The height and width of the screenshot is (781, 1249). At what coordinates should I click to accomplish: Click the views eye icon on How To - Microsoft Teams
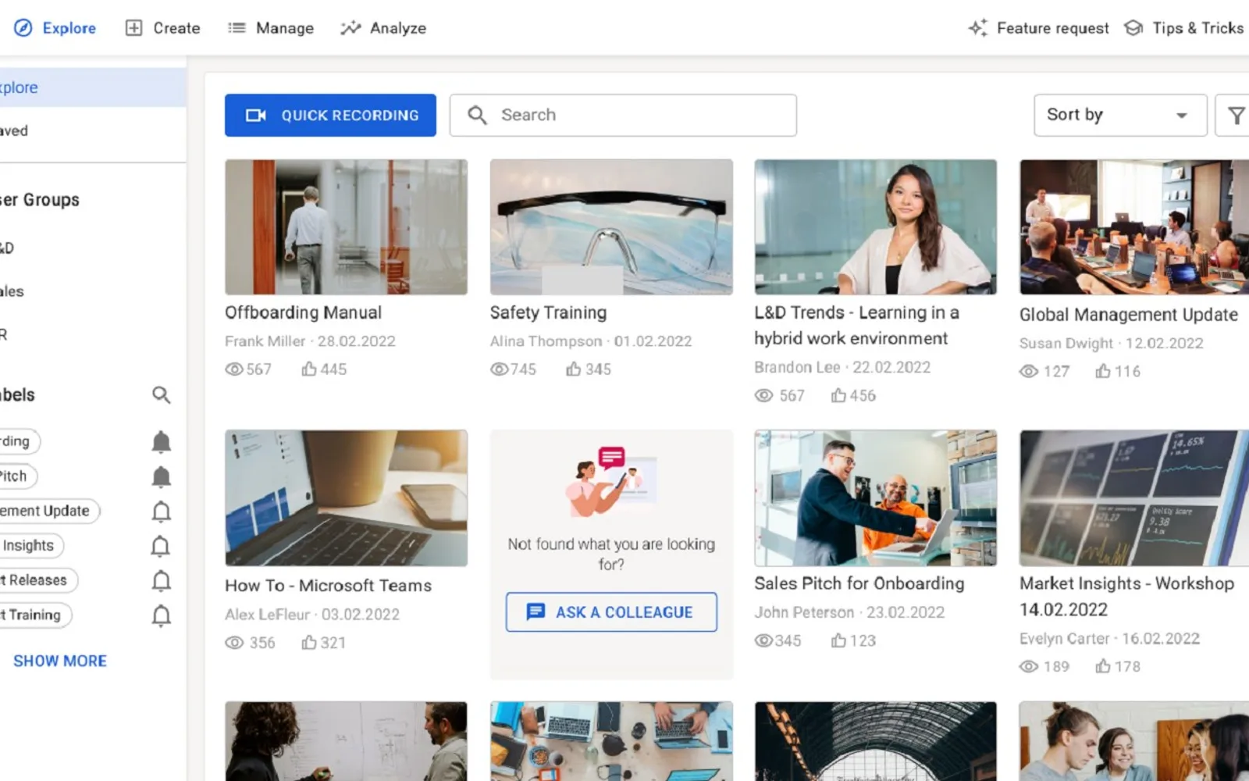[234, 643]
